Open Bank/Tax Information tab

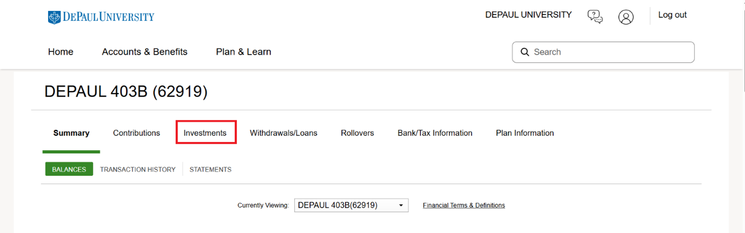pos(435,133)
